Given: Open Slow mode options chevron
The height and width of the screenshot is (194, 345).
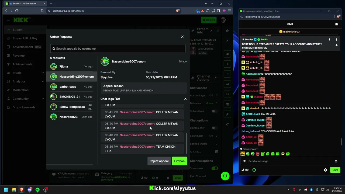Looking at the screenshot, I should (x=217, y=136).
